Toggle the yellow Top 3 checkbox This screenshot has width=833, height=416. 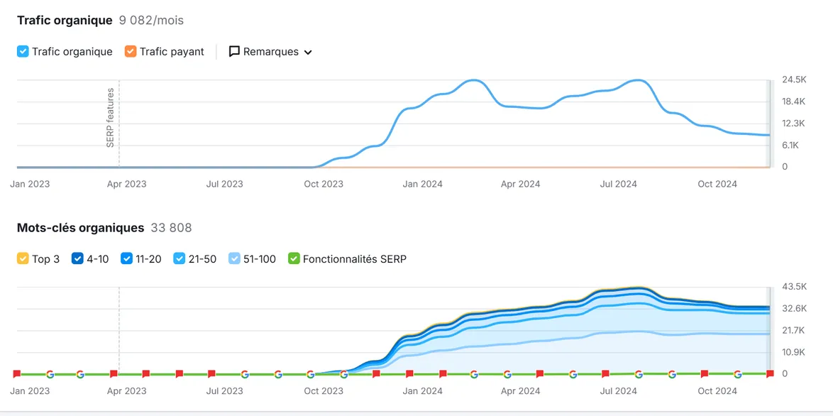(x=23, y=259)
